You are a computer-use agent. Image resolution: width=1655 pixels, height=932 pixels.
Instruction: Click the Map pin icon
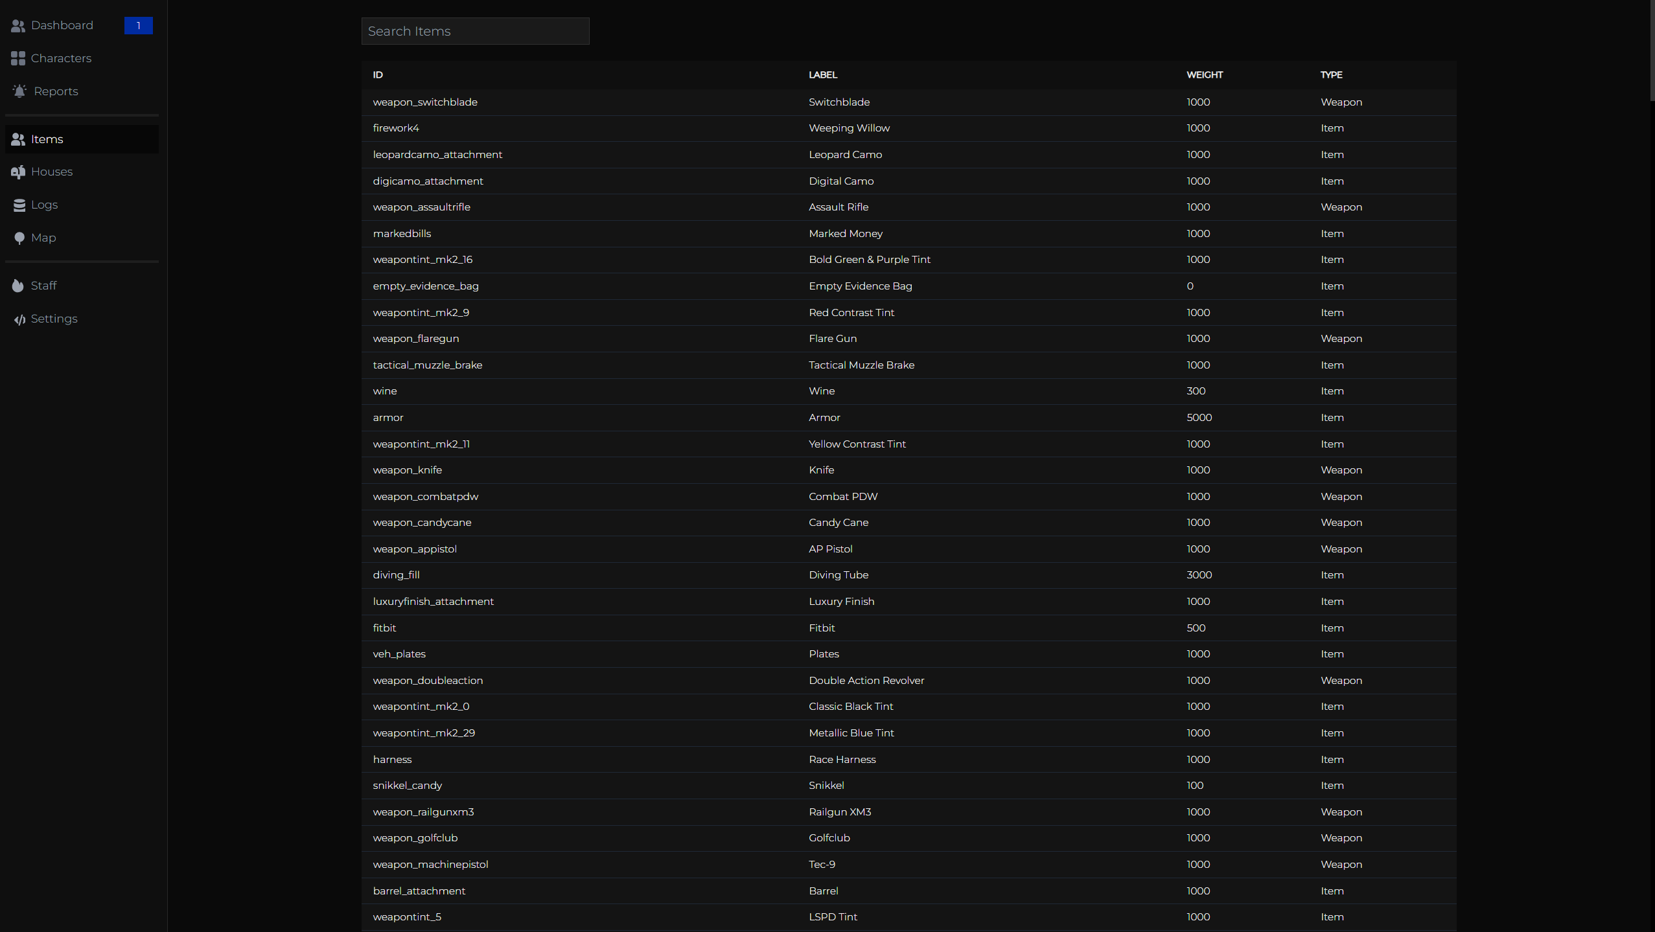click(x=19, y=238)
